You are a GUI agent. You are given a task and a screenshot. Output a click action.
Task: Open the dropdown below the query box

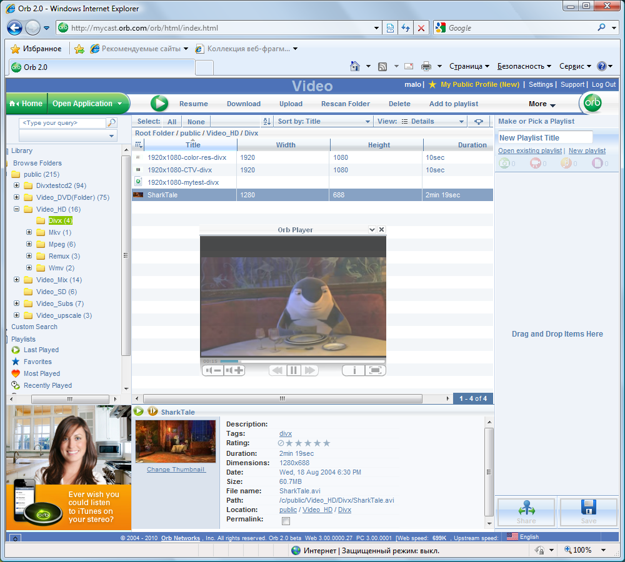[x=68, y=136]
